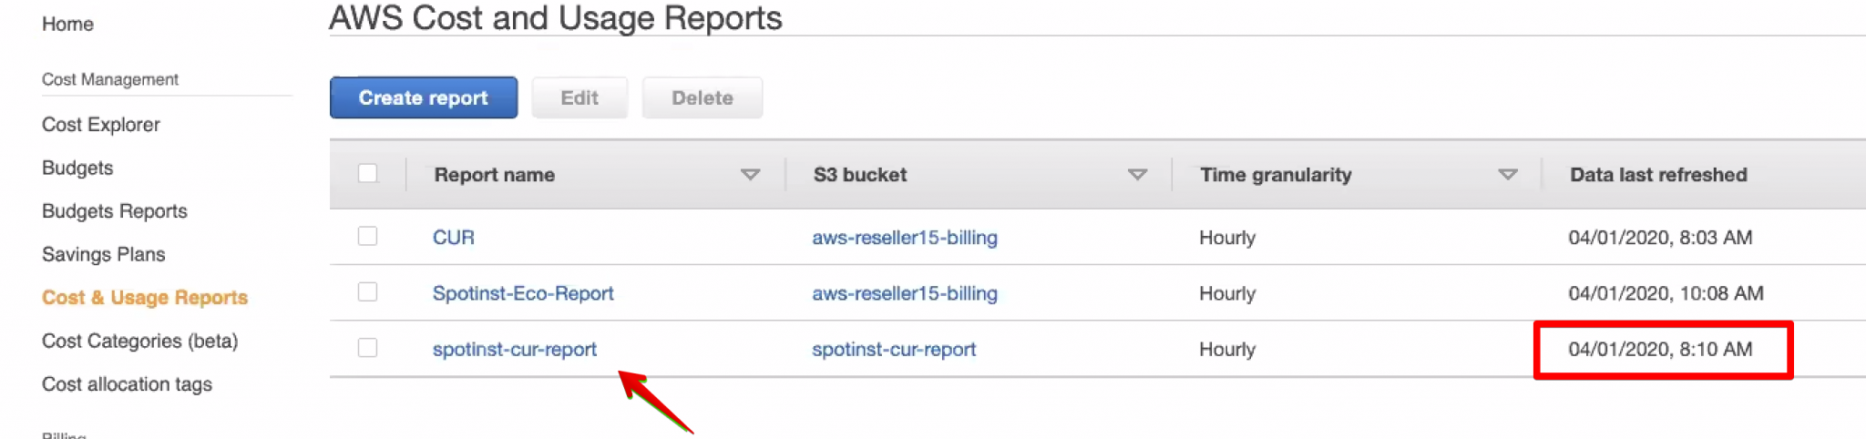The height and width of the screenshot is (439, 1866).
Task: Open Report name column sort arrow
Action: pyautogui.click(x=750, y=174)
